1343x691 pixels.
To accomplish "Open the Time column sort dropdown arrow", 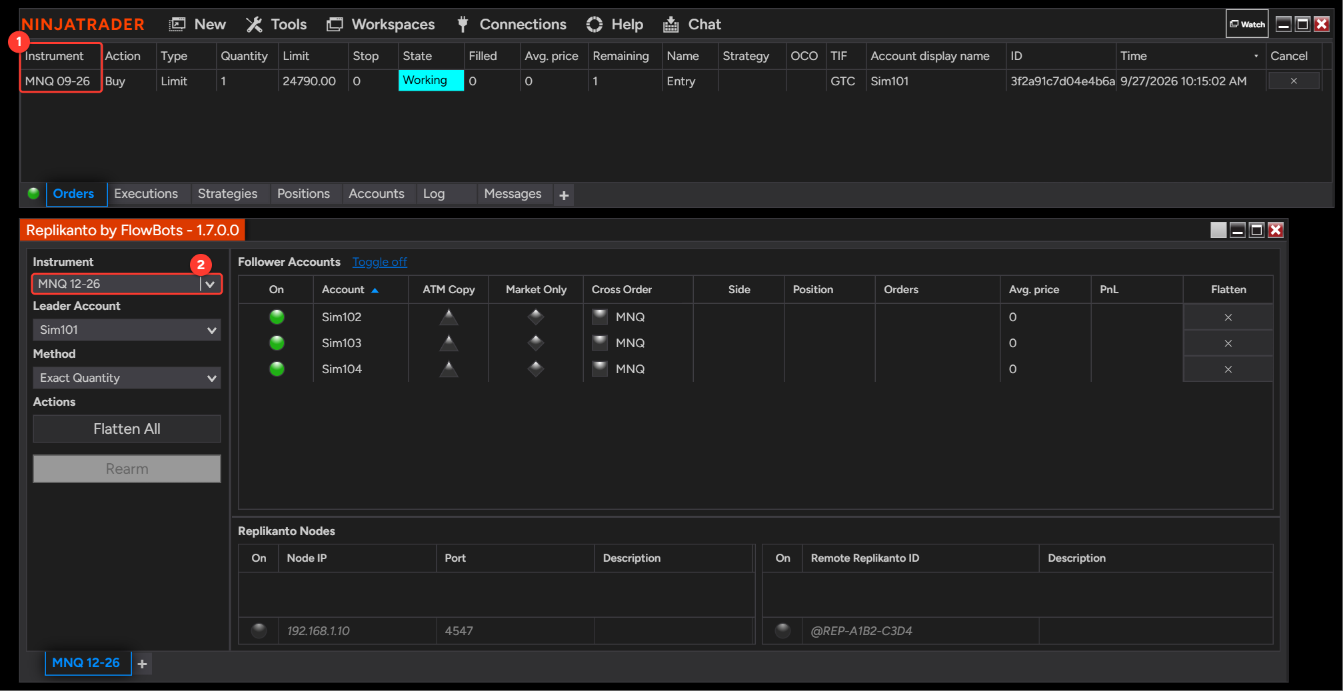I will pyautogui.click(x=1256, y=56).
